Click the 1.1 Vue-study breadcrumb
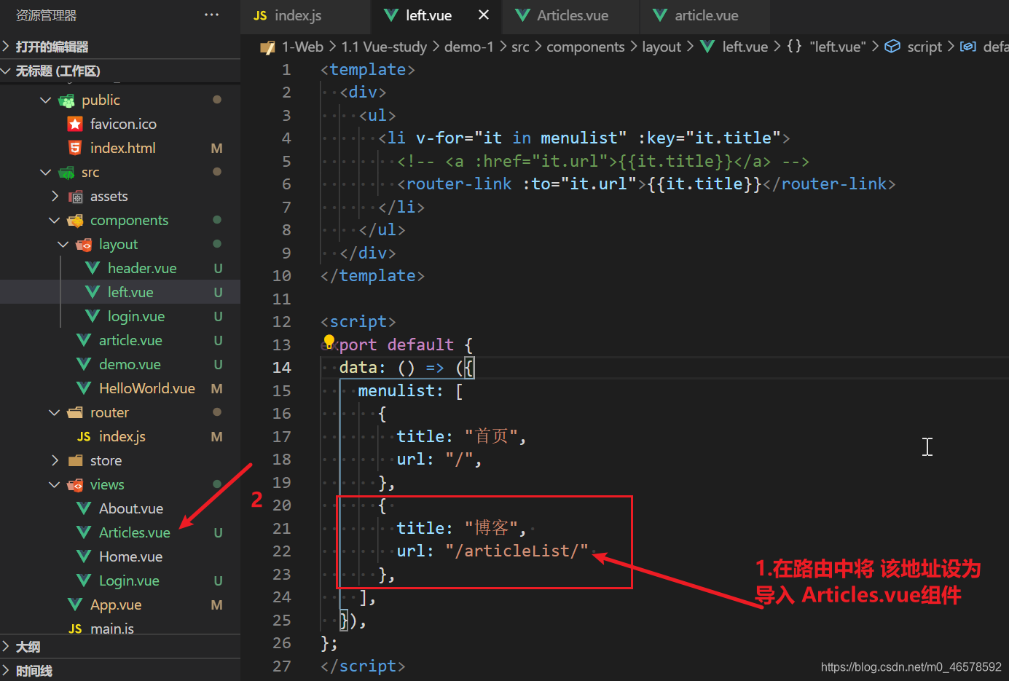1009x681 pixels. [x=384, y=47]
